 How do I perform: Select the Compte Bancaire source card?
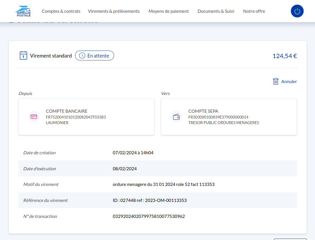[86, 117]
